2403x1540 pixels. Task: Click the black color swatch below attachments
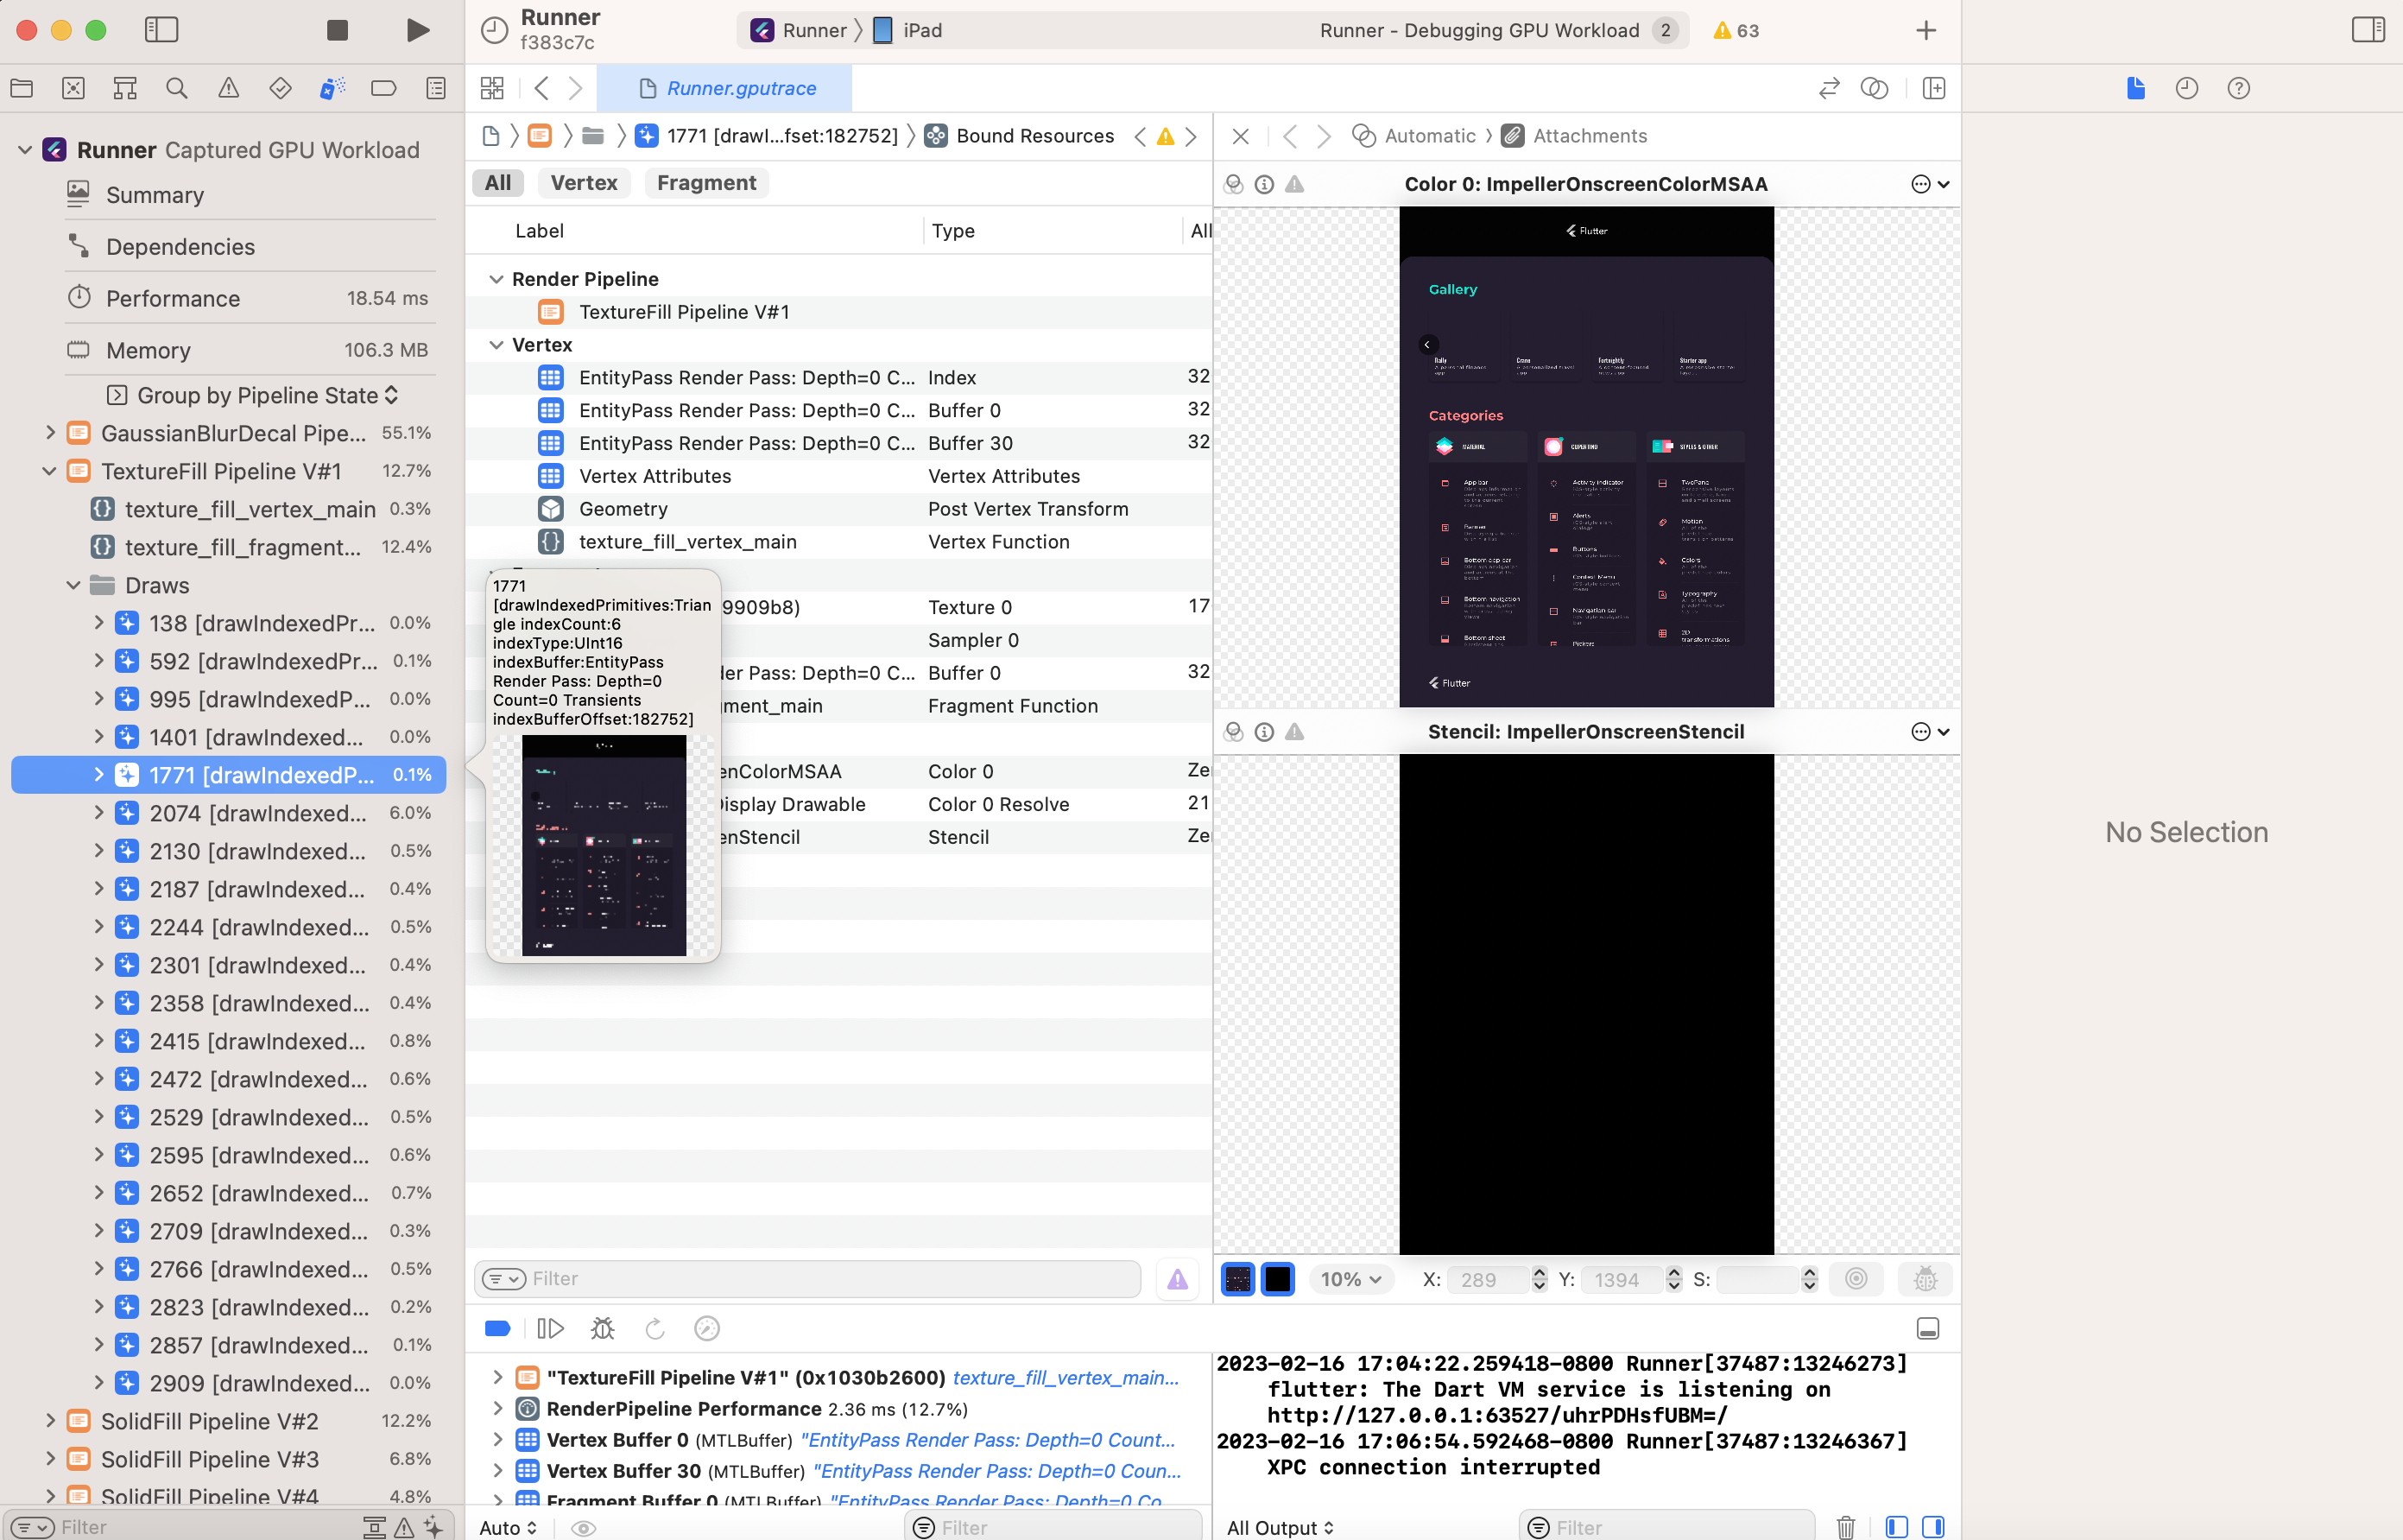pyautogui.click(x=1276, y=1279)
